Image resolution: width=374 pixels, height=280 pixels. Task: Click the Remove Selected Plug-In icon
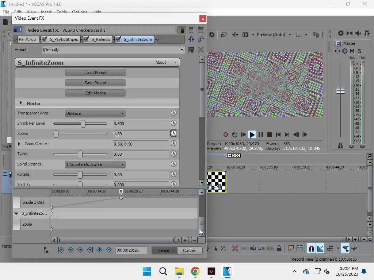[x=201, y=39]
